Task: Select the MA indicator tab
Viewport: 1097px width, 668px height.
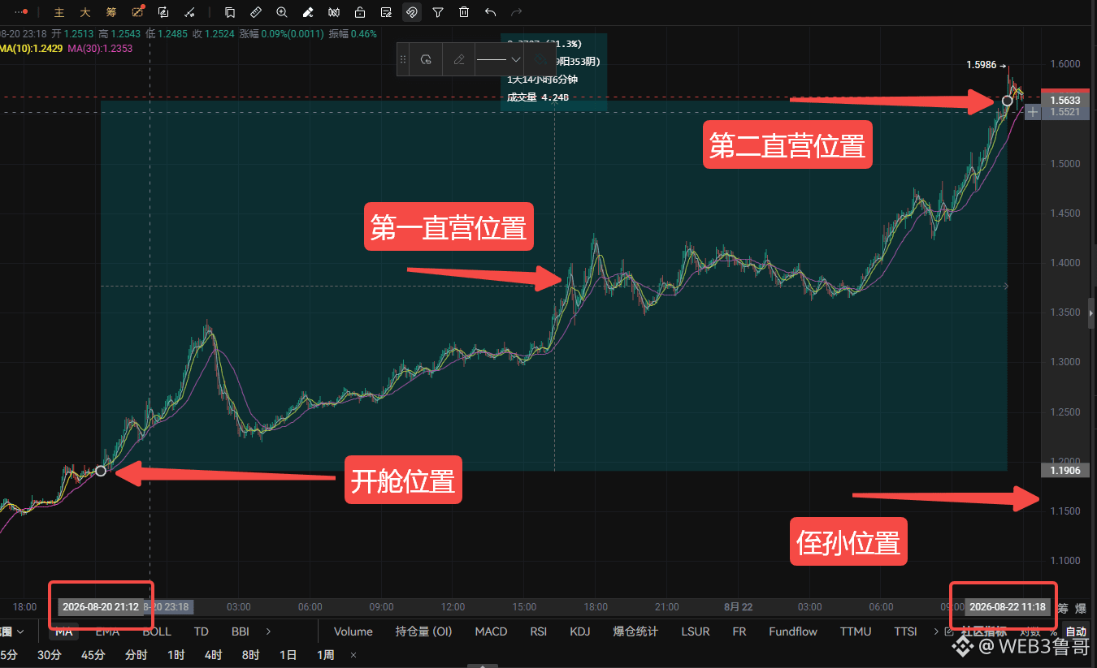Action: tap(64, 631)
